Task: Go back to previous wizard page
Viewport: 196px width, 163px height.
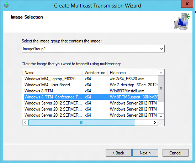Action: [118, 153]
